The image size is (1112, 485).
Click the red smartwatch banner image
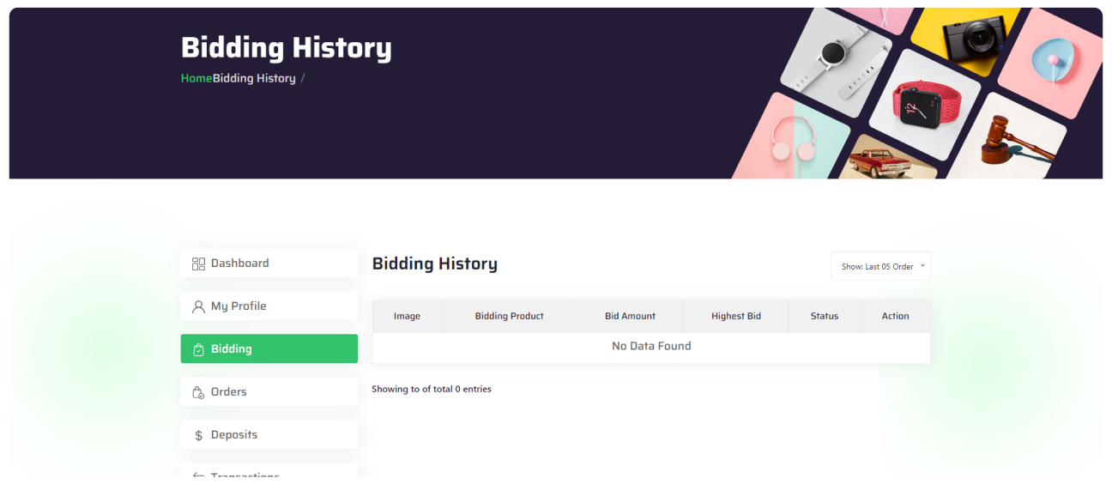[x=924, y=106]
